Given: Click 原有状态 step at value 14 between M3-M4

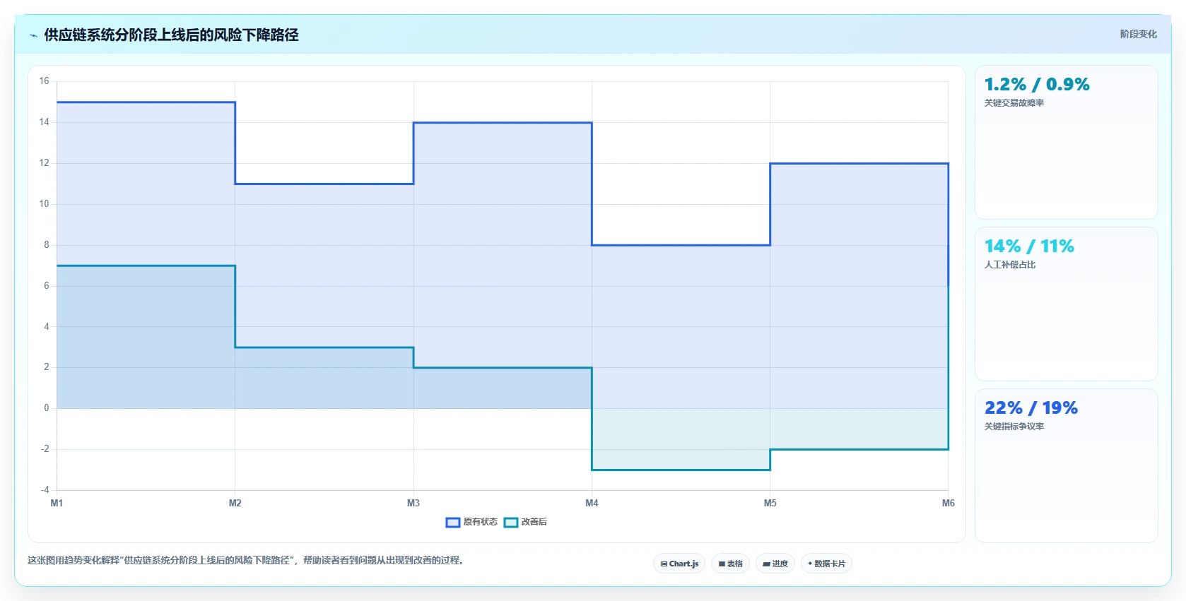Looking at the screenshot, I should point(503,123).
